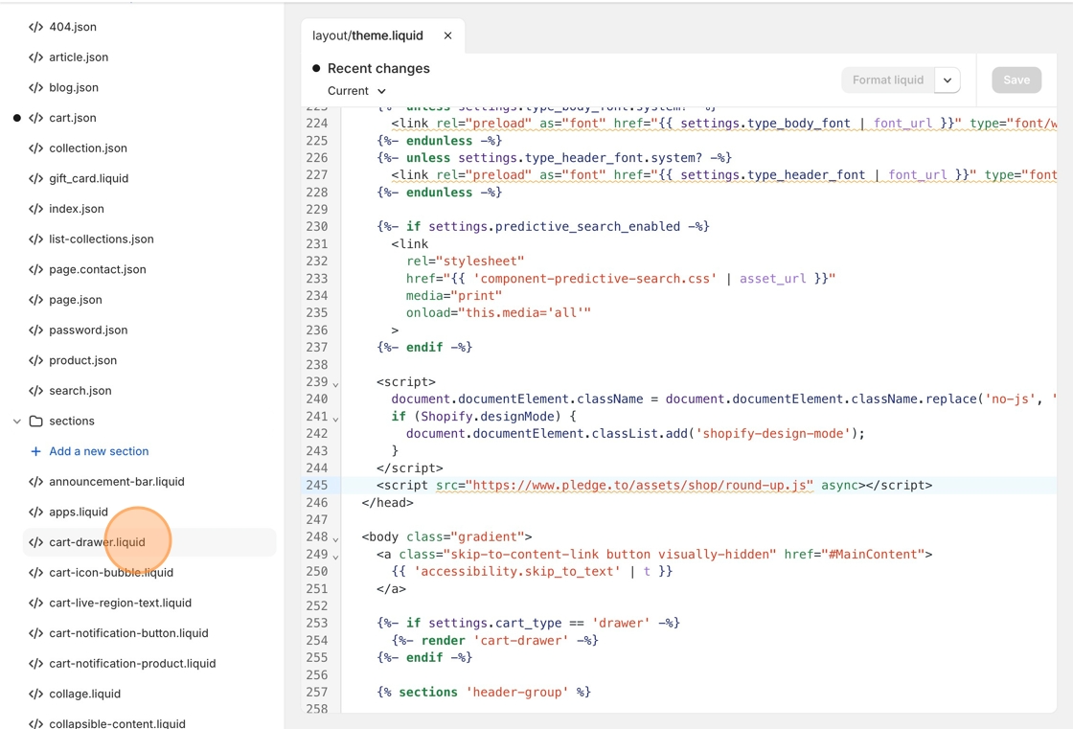Click code icon beside announcement-bar.liquid

tap(35, 482)
